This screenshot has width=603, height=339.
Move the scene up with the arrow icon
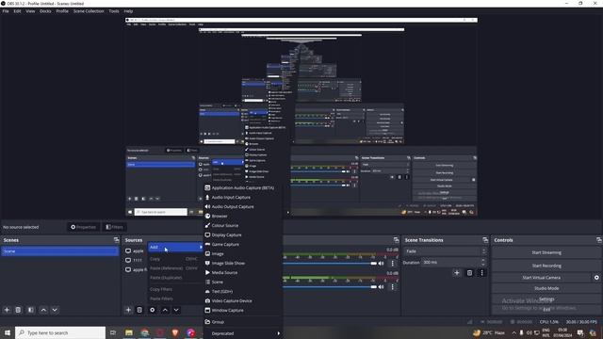[x=43, y=310]
